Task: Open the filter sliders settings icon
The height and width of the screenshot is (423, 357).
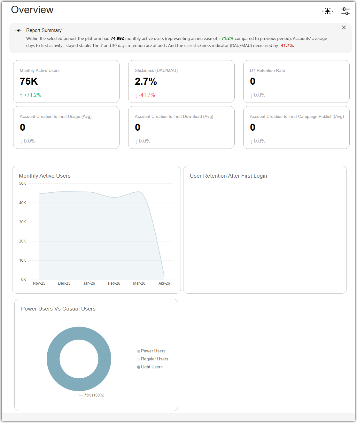Action: tap(345, 11)
